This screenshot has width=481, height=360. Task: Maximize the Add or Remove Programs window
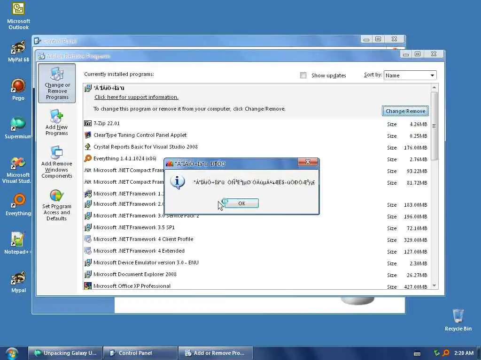click(x=418, y=54)
